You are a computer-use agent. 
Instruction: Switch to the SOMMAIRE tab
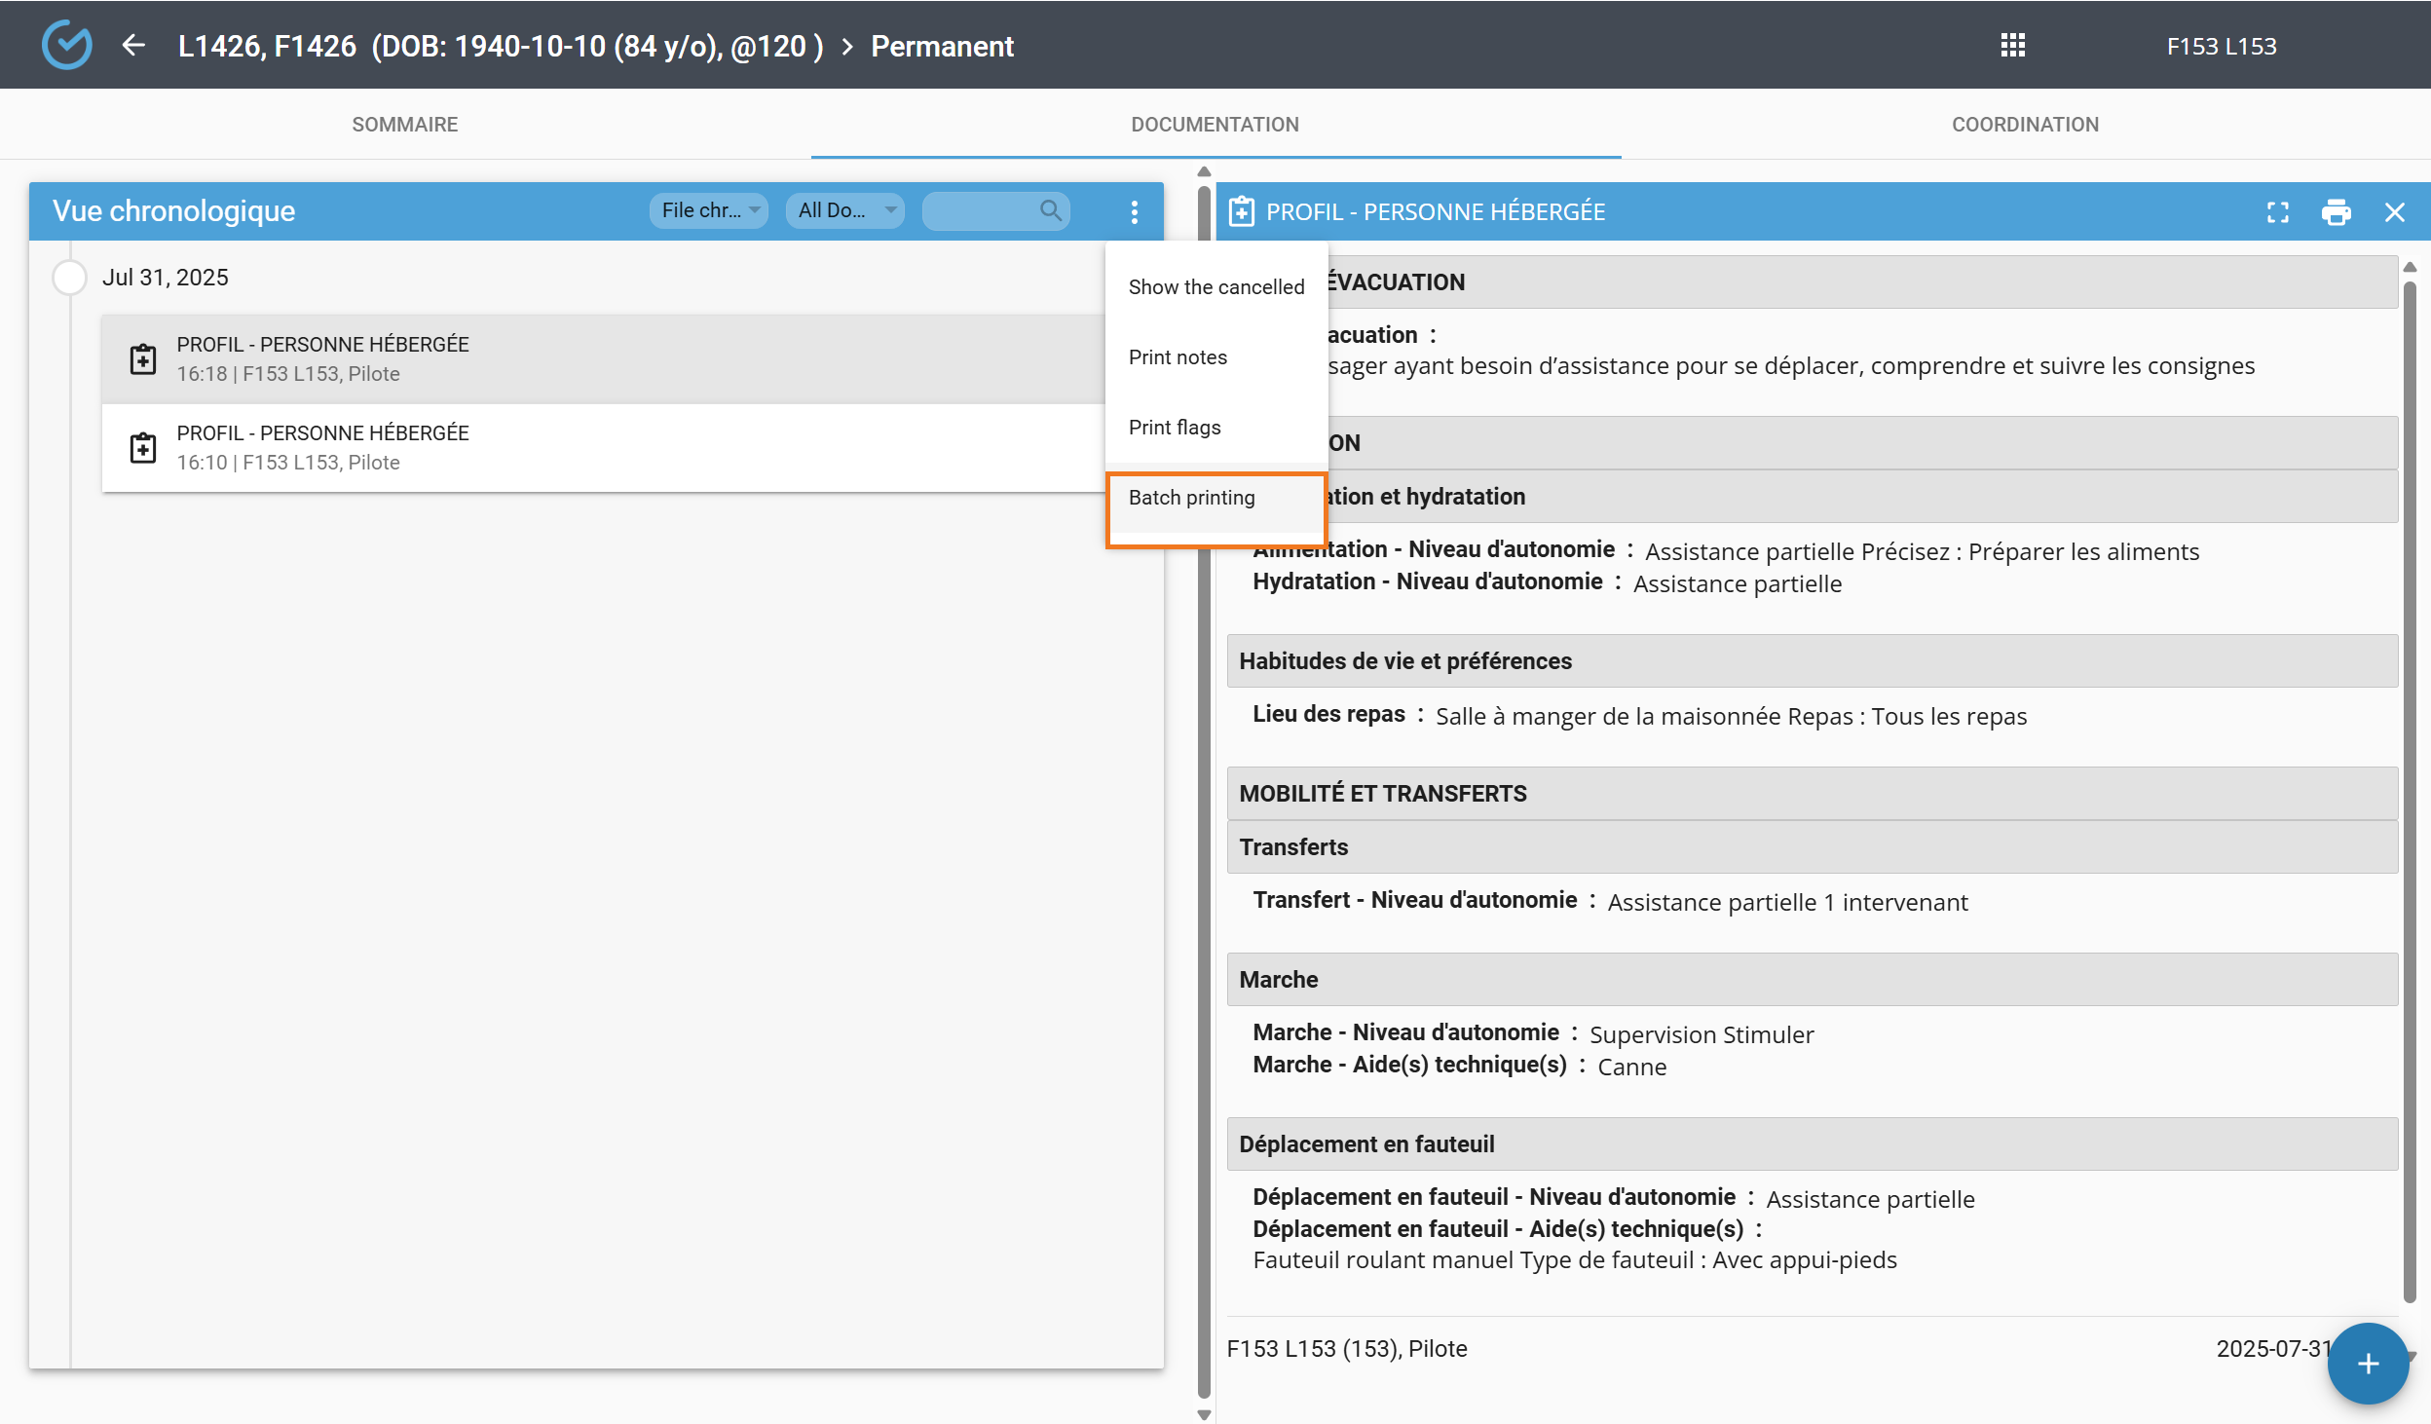point(404,125)
